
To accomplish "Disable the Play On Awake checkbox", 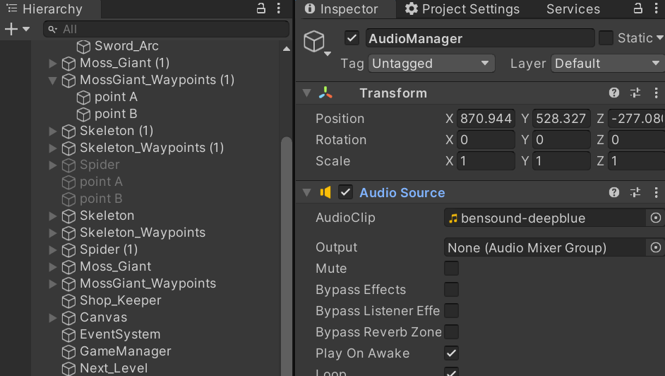I will tap(451, 353).
